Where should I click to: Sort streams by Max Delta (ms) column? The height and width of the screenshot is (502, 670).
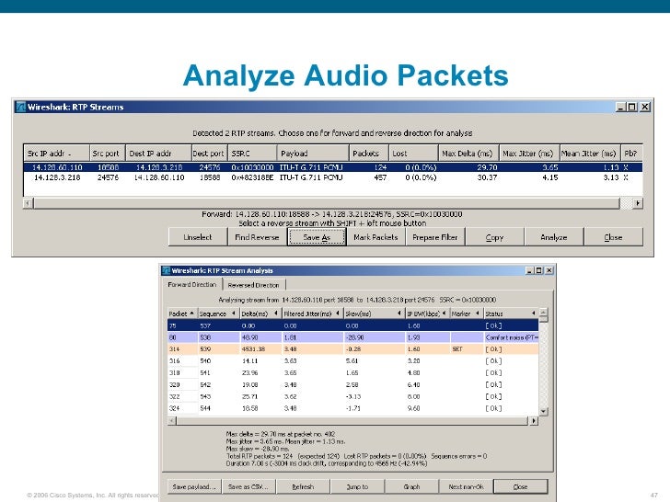click(x=468, y=154)
